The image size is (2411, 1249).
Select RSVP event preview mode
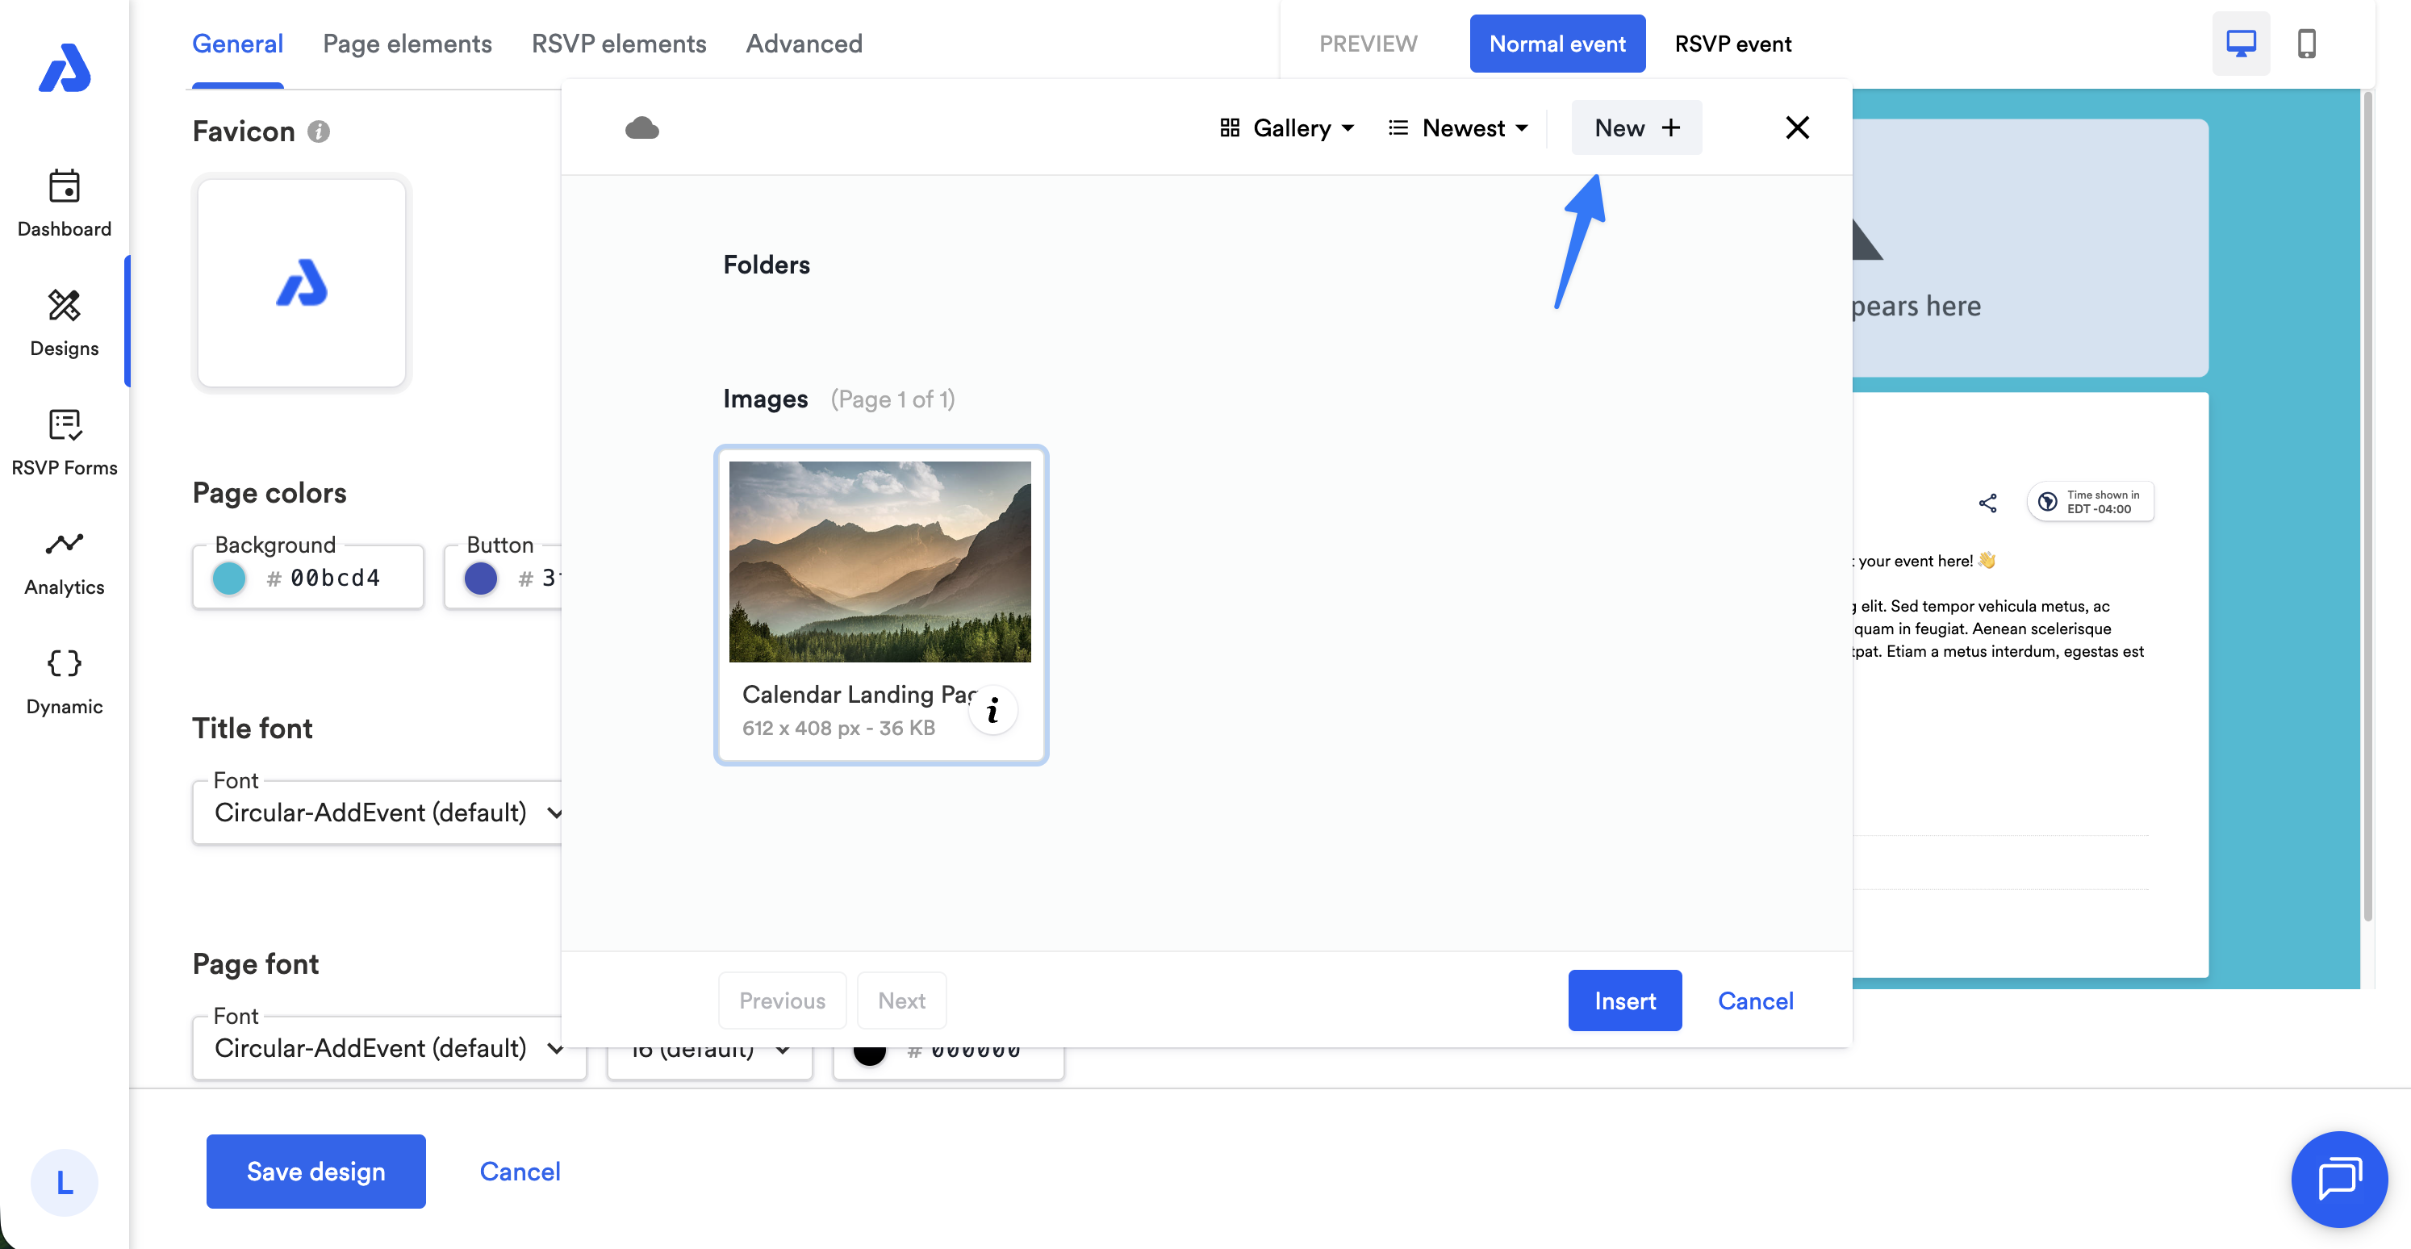pyautogui.click(x=1732, y=43)
